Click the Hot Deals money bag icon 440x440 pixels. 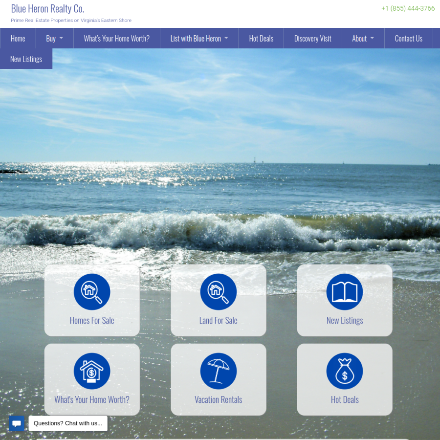345,371
